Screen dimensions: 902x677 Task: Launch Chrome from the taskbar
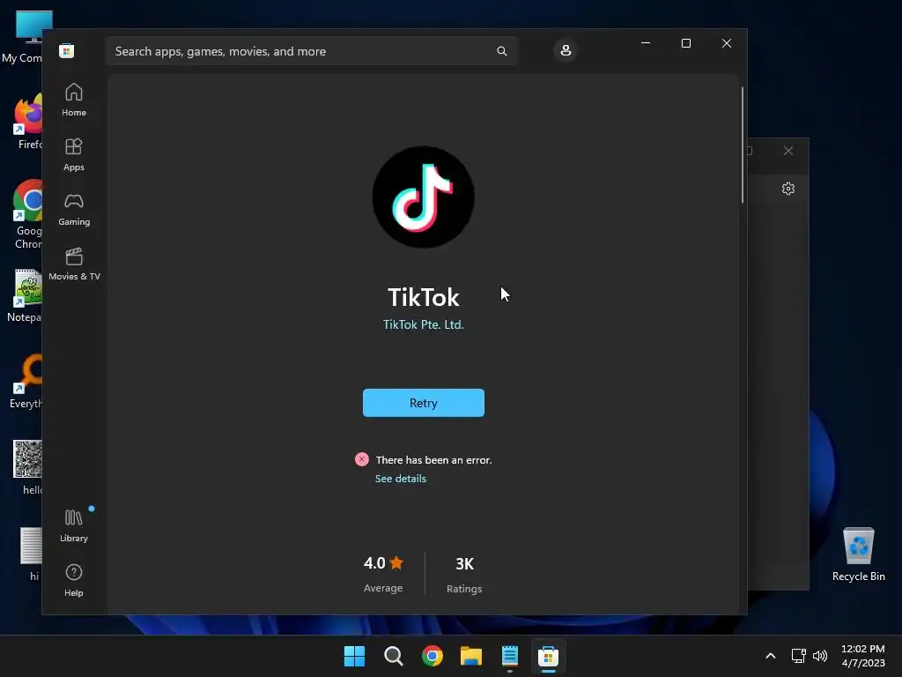[x=432, y=656]
